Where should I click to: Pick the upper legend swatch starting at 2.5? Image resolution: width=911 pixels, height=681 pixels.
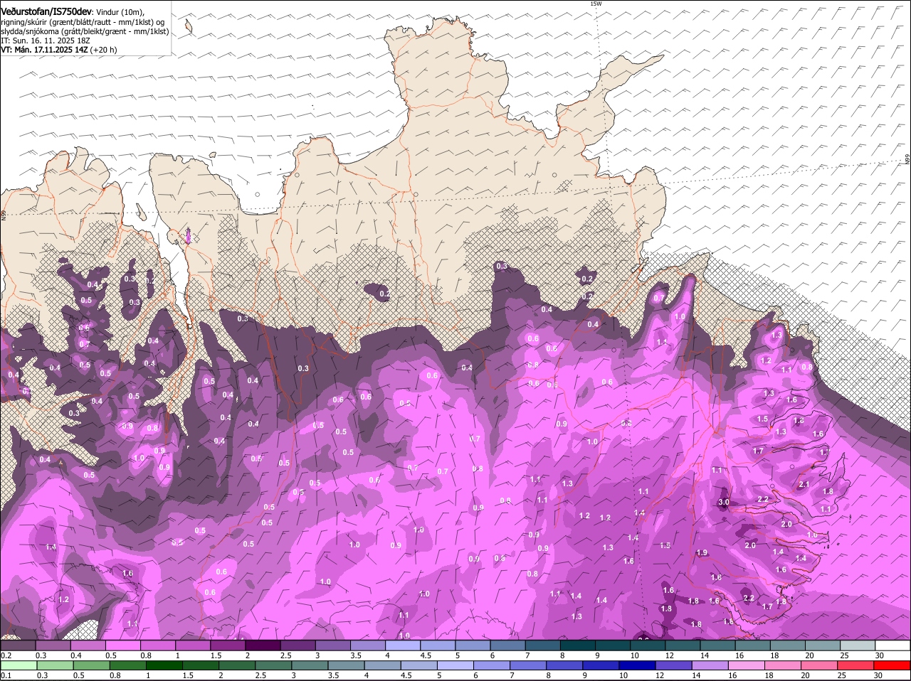click(x=297, y=645)
